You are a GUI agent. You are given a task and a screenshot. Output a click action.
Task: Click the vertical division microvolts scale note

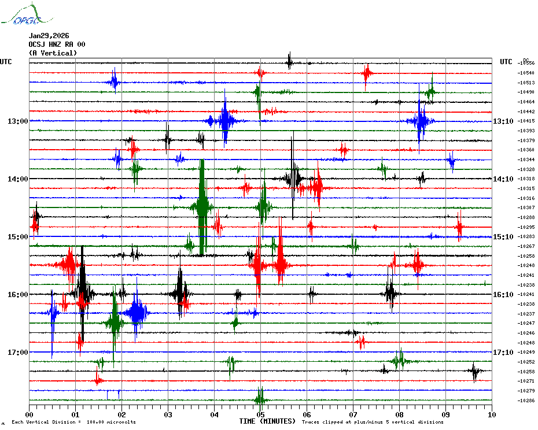(x=73, y=422)
